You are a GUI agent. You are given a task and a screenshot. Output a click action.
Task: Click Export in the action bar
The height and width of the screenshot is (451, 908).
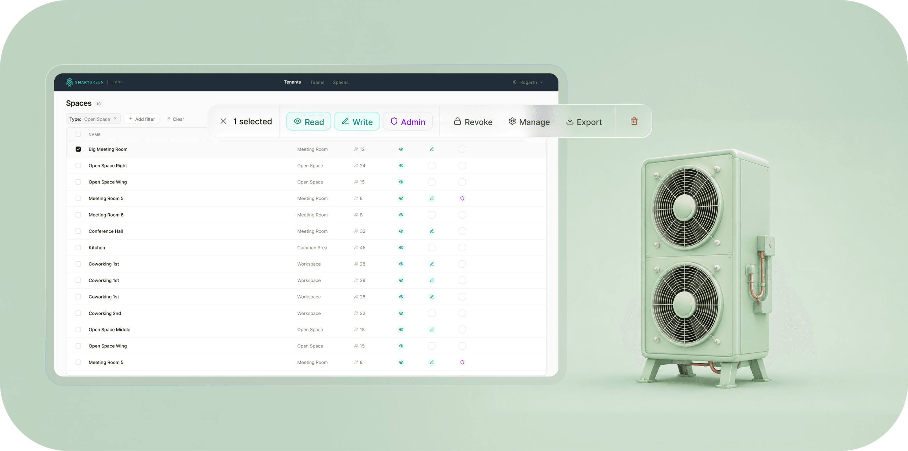tap(584, 122)
